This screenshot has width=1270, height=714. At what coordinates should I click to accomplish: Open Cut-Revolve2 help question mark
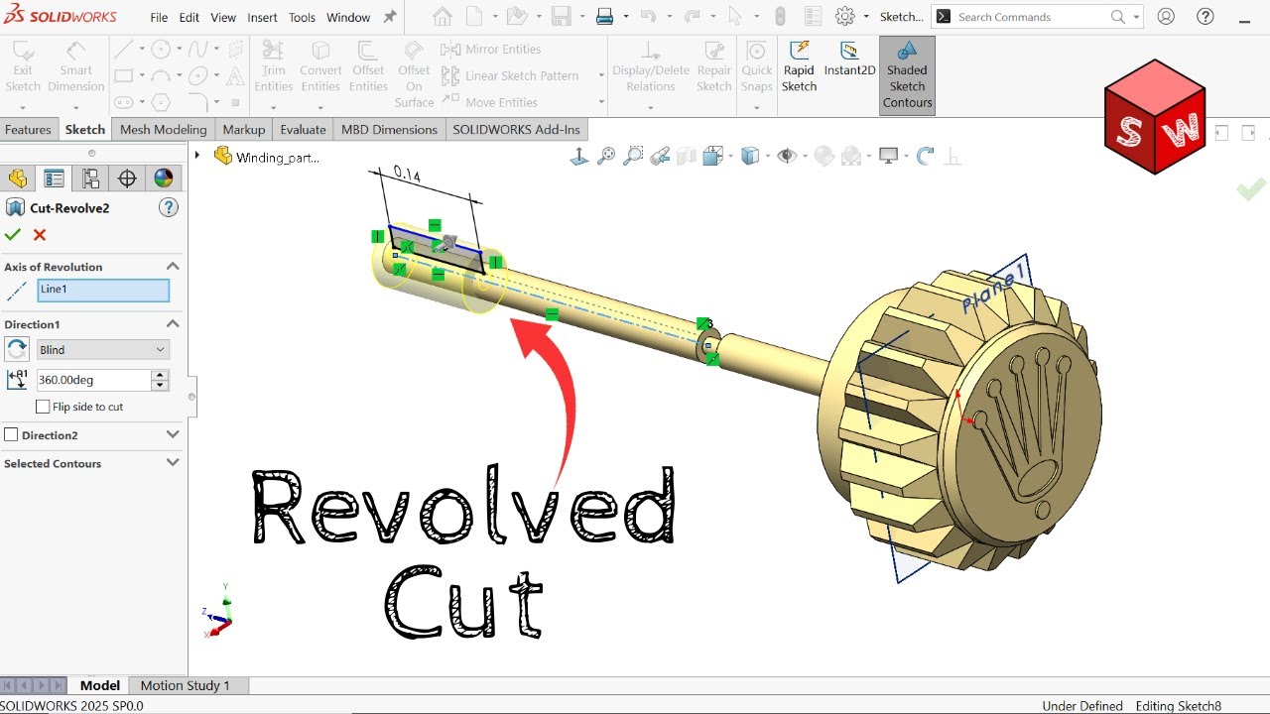pos(169,207)
